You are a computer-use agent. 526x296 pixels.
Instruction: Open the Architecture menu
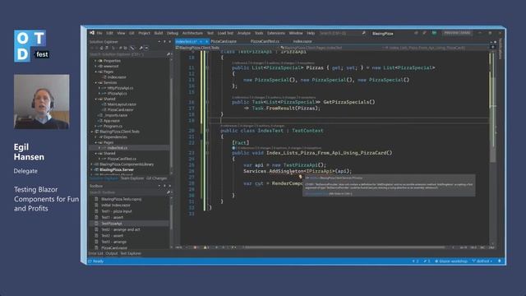(192, 33)
